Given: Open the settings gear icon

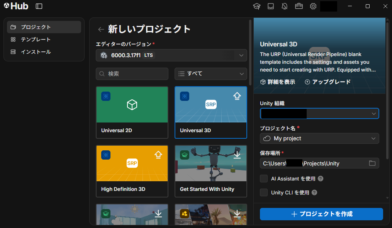Looking at the screenshot, I should coord(313,6).
